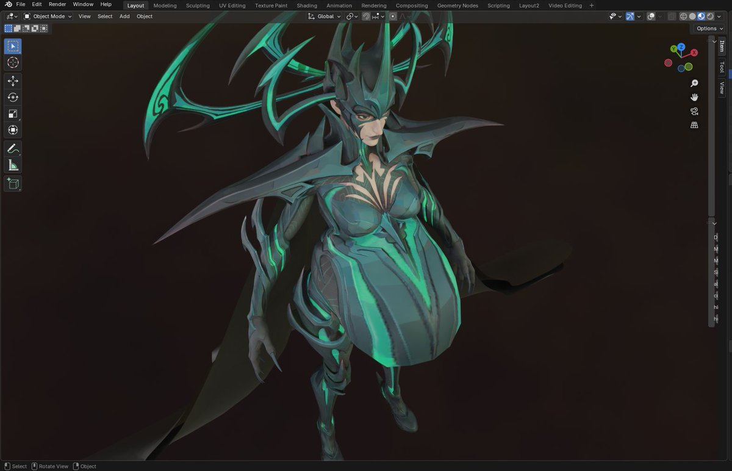Viewport: 732px width, 471px height.
Task: Open the editor type dropdown
Action: coord(11,16)
